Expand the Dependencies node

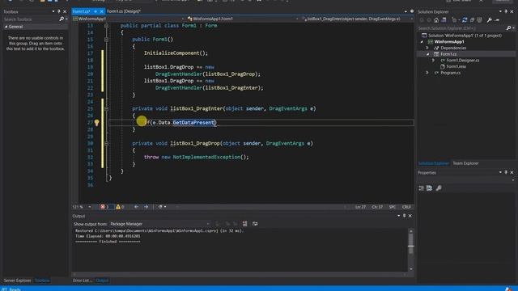click(427, 48)
